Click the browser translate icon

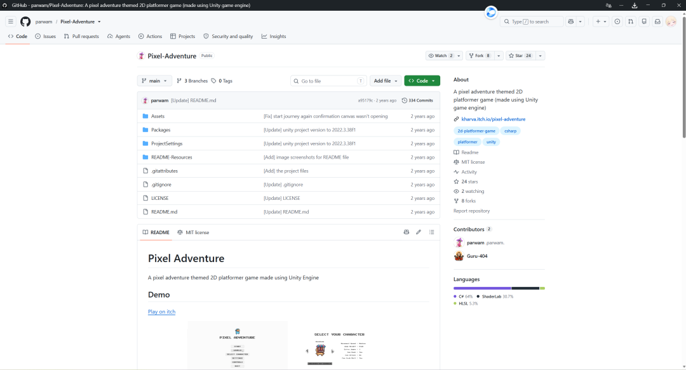(x=609, y=5)
